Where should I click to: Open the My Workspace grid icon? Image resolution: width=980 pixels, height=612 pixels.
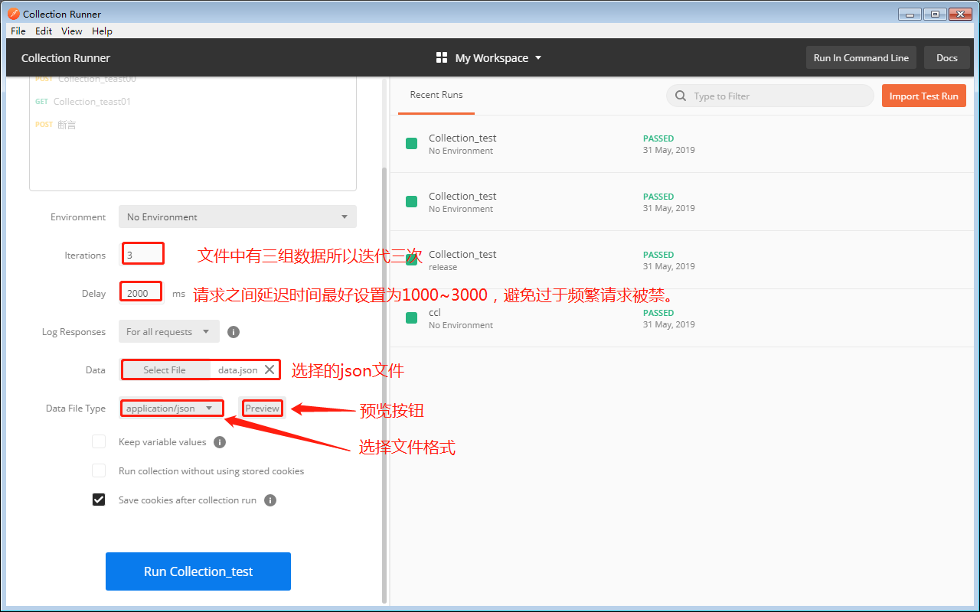[x=441, y=58]
